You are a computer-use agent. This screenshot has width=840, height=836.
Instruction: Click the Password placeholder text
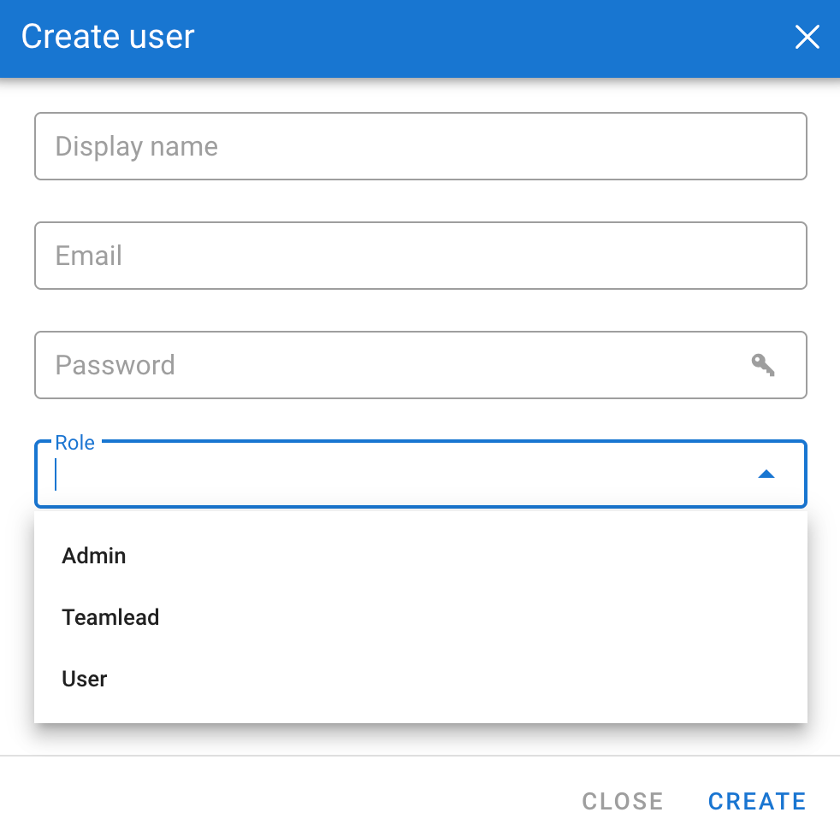[115, 365]
